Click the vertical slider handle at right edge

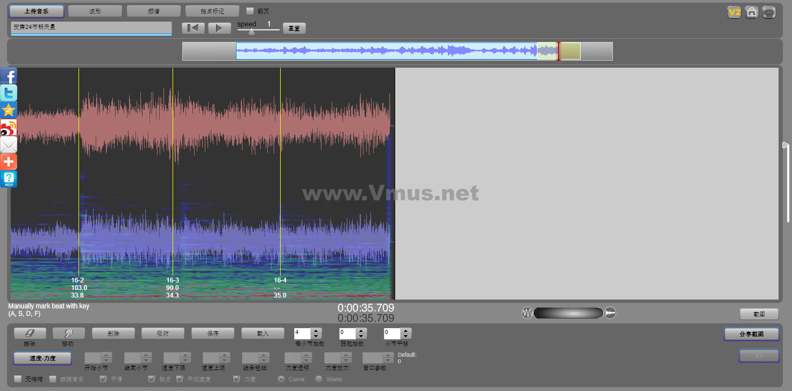(x=786, y=145)
